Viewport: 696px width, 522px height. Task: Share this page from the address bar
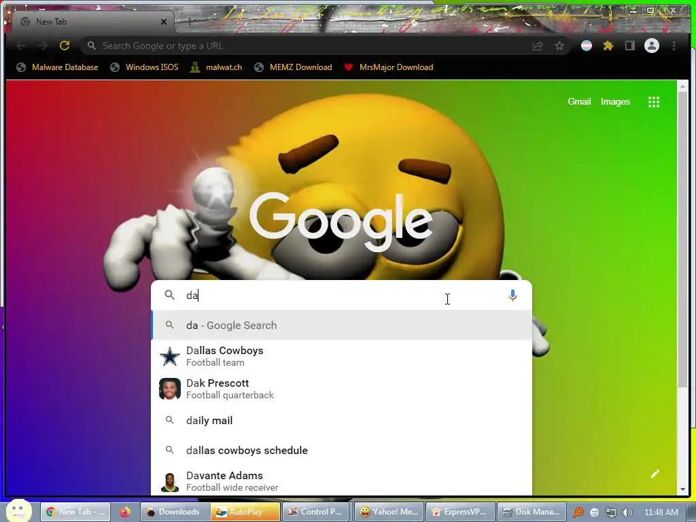tap(538, 46)
